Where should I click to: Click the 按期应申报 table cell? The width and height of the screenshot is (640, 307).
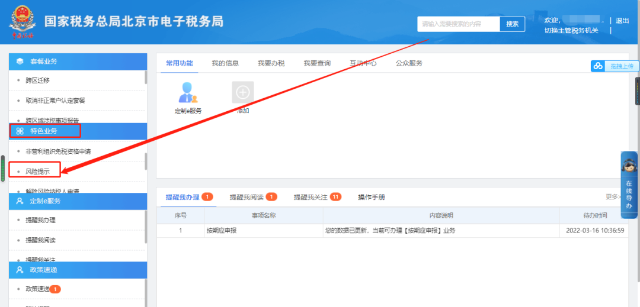click(x=264, y=231)
